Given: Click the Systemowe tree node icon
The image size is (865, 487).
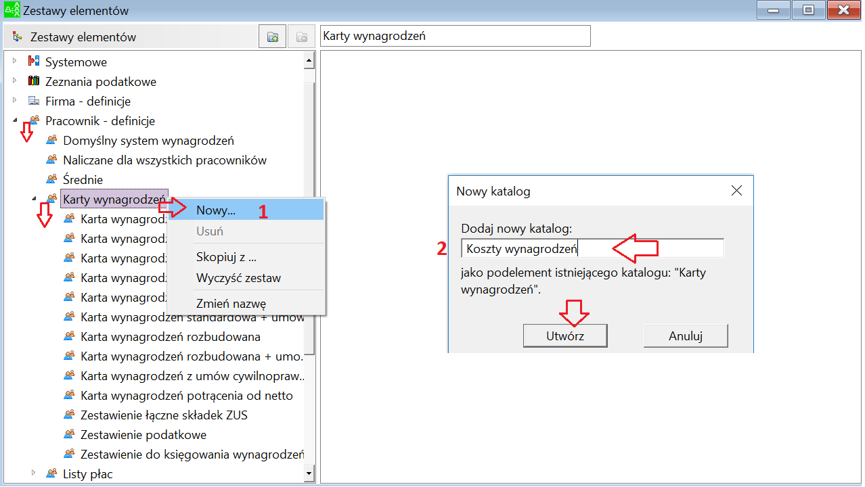Looking at the screenshot, I should tap(34, 62).
